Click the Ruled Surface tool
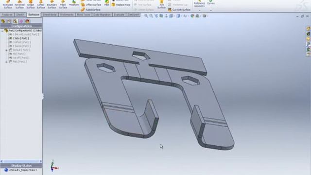This screenshot has height=175, width=311. (x=90, y=10)
